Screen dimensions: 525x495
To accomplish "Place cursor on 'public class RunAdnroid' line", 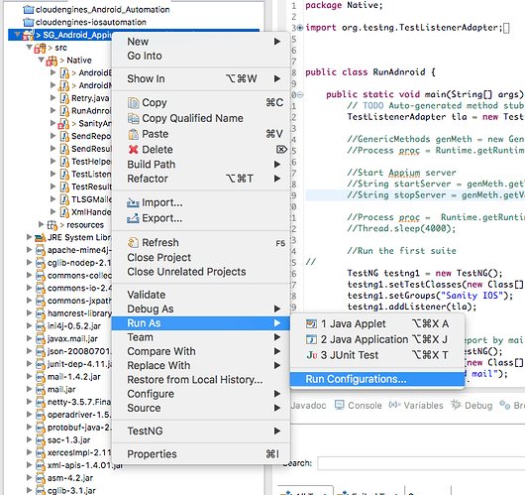I will [x=370, y=72].
